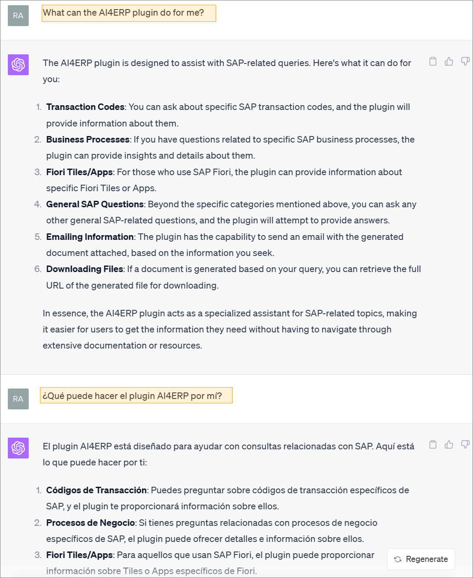The image size is (473, 578).
Task: Click the "Business Processes" list heading
Action: [x=88, y=140]
